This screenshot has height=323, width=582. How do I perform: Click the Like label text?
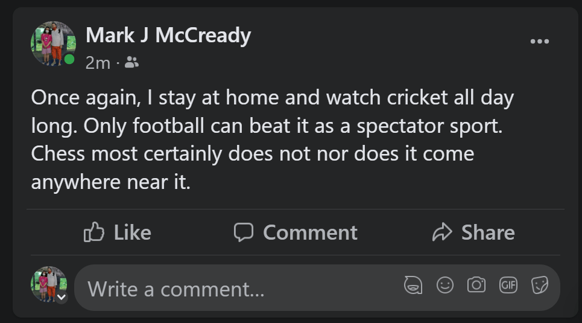[x=133, y=232]
